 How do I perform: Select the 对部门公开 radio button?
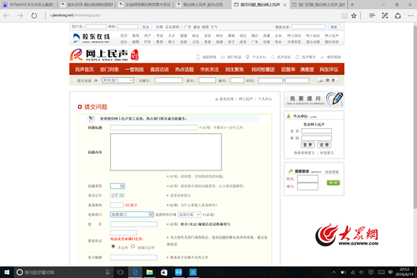pos(133,246)
